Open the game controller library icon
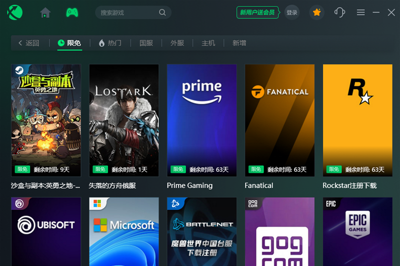The width and height of the screenshot is (400, 266). pyautogui.click(x=72, y=12)
